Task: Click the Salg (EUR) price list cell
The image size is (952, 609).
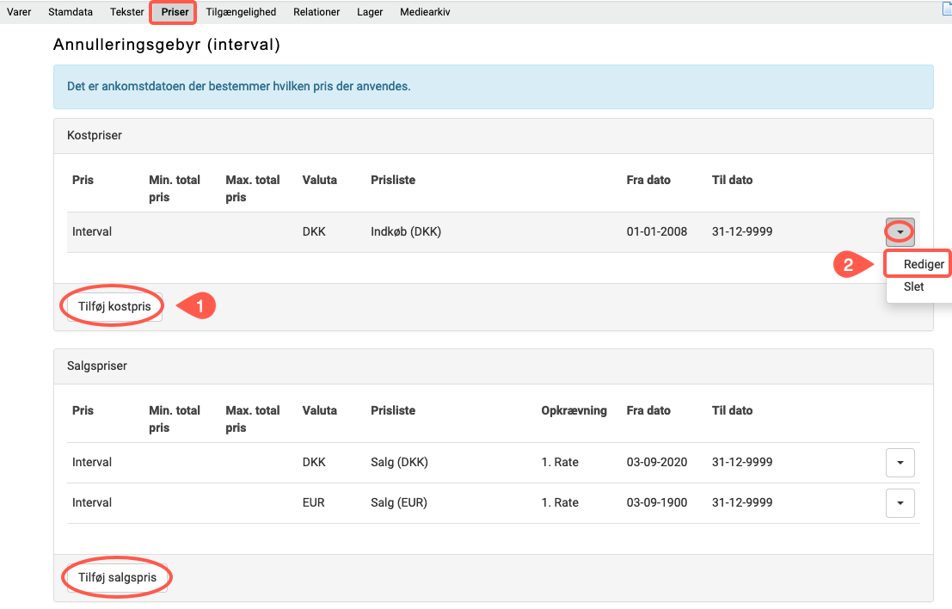Action: pyautogui.click(x=399, y=502)
